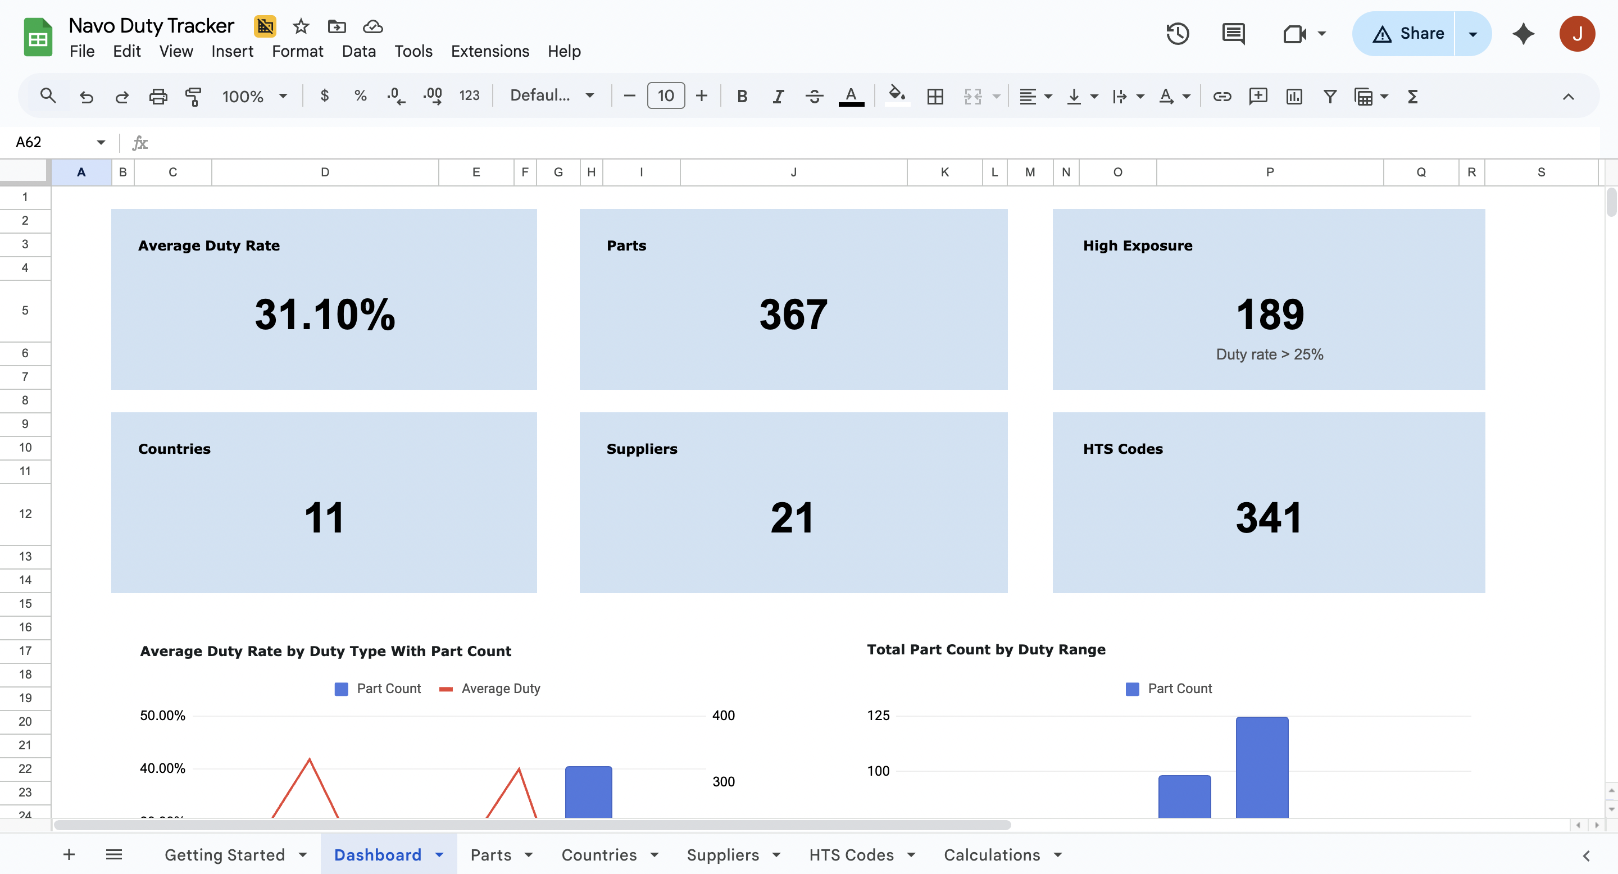
Task: Open the comments history icon
Action: pyautogui.click(x=1233, y=33)
